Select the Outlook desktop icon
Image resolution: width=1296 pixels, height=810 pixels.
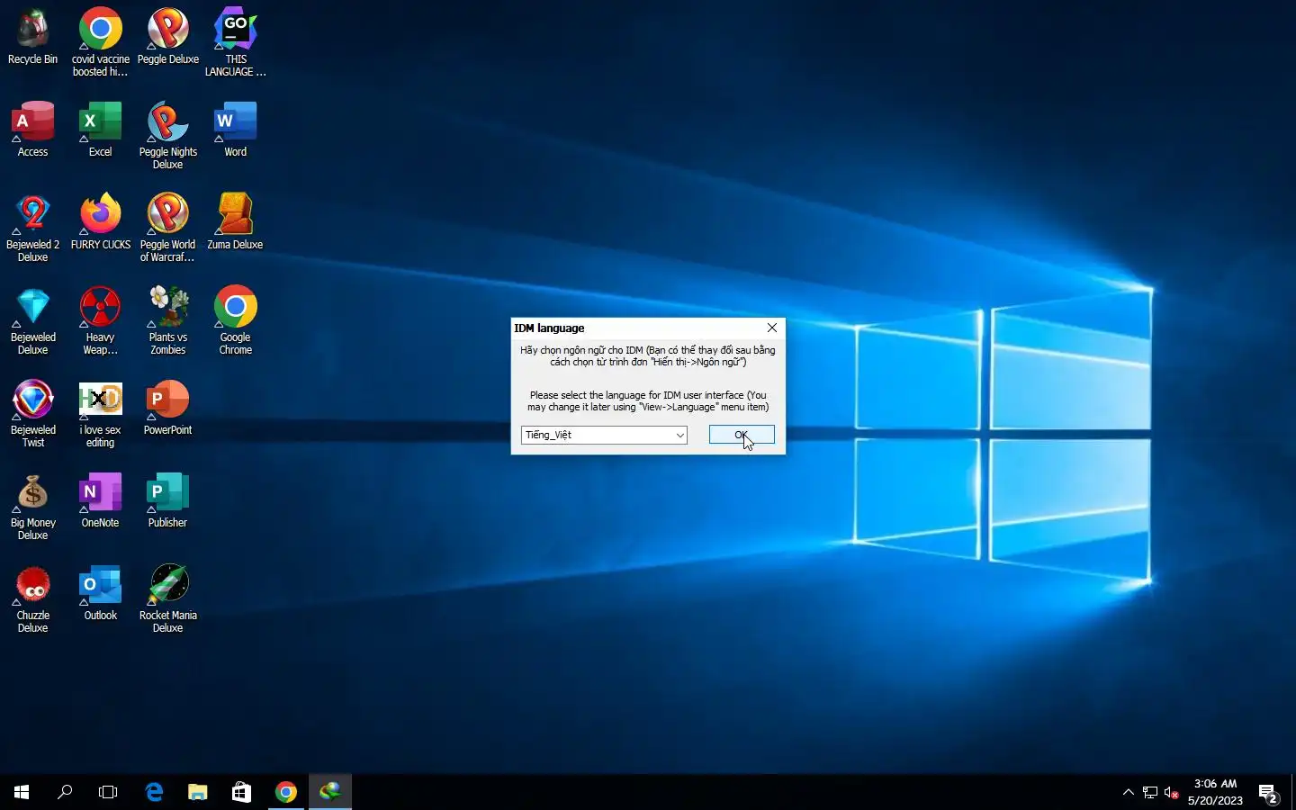coord(101,593)
